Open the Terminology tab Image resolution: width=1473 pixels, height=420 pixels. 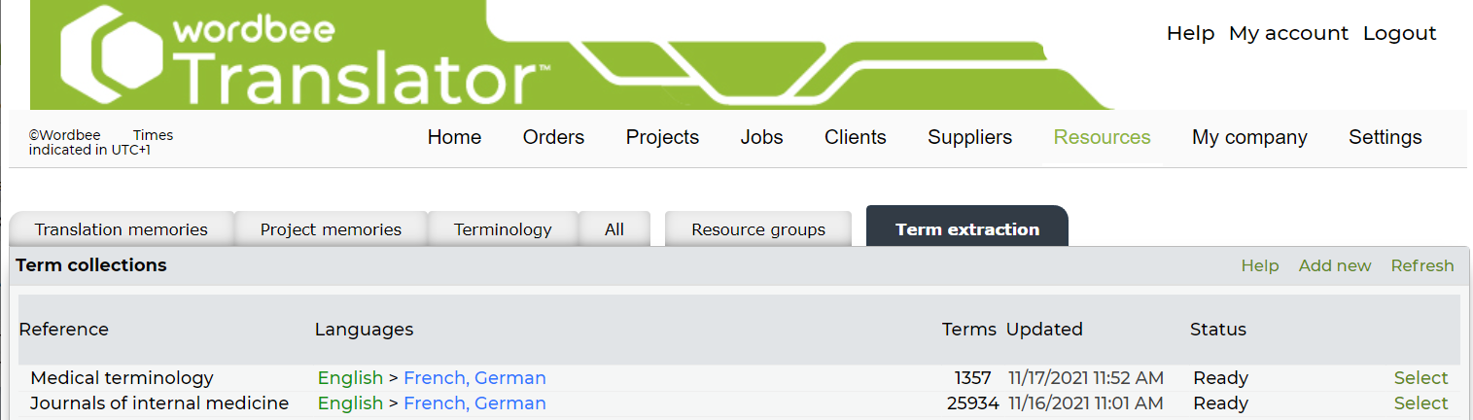coord(503,229)
